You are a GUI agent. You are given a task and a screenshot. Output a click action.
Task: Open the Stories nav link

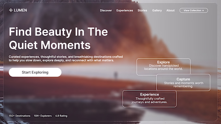click(x=142, y=10)
